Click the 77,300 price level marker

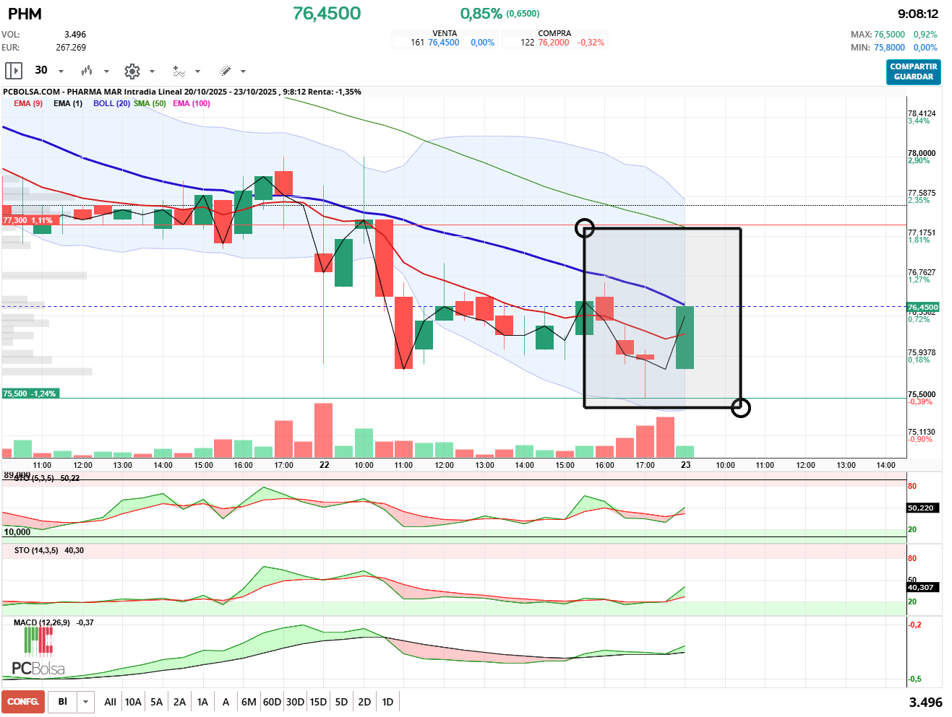pos(28,220)
